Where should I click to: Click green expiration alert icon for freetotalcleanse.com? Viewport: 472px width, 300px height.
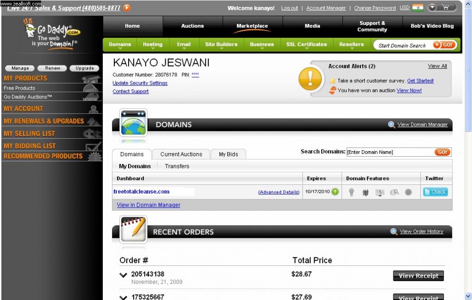point(335,191)
